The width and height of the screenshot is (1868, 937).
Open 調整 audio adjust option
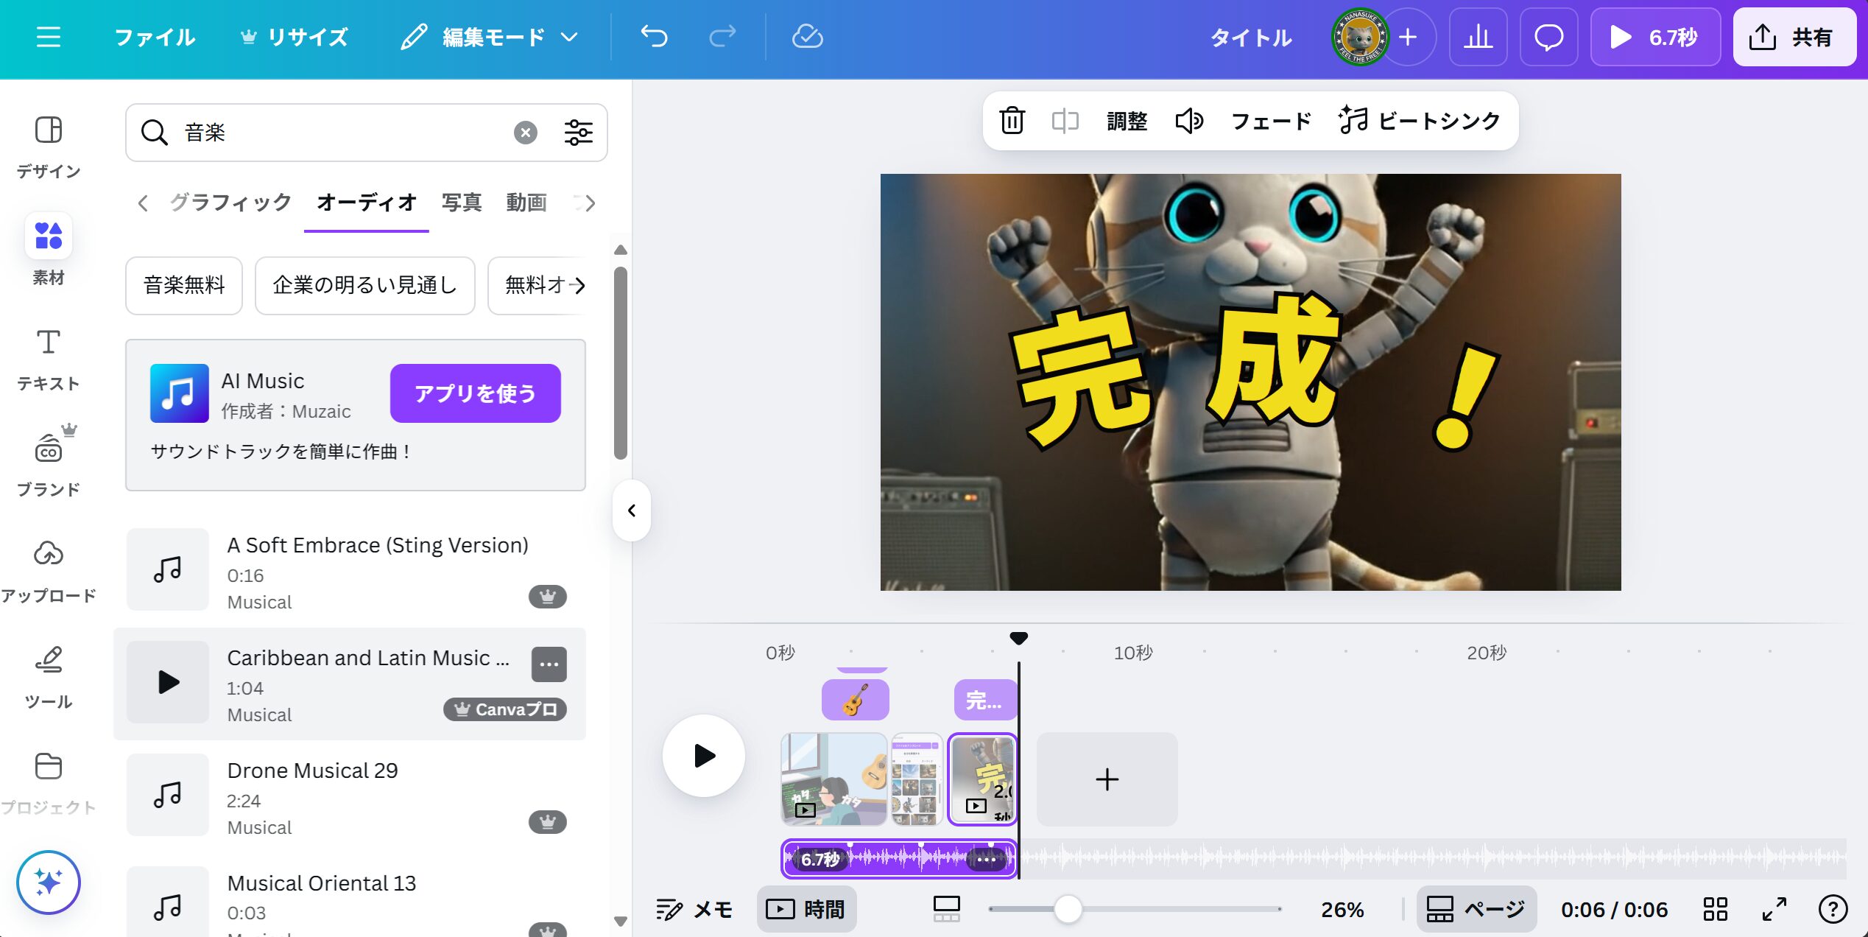1127,121
